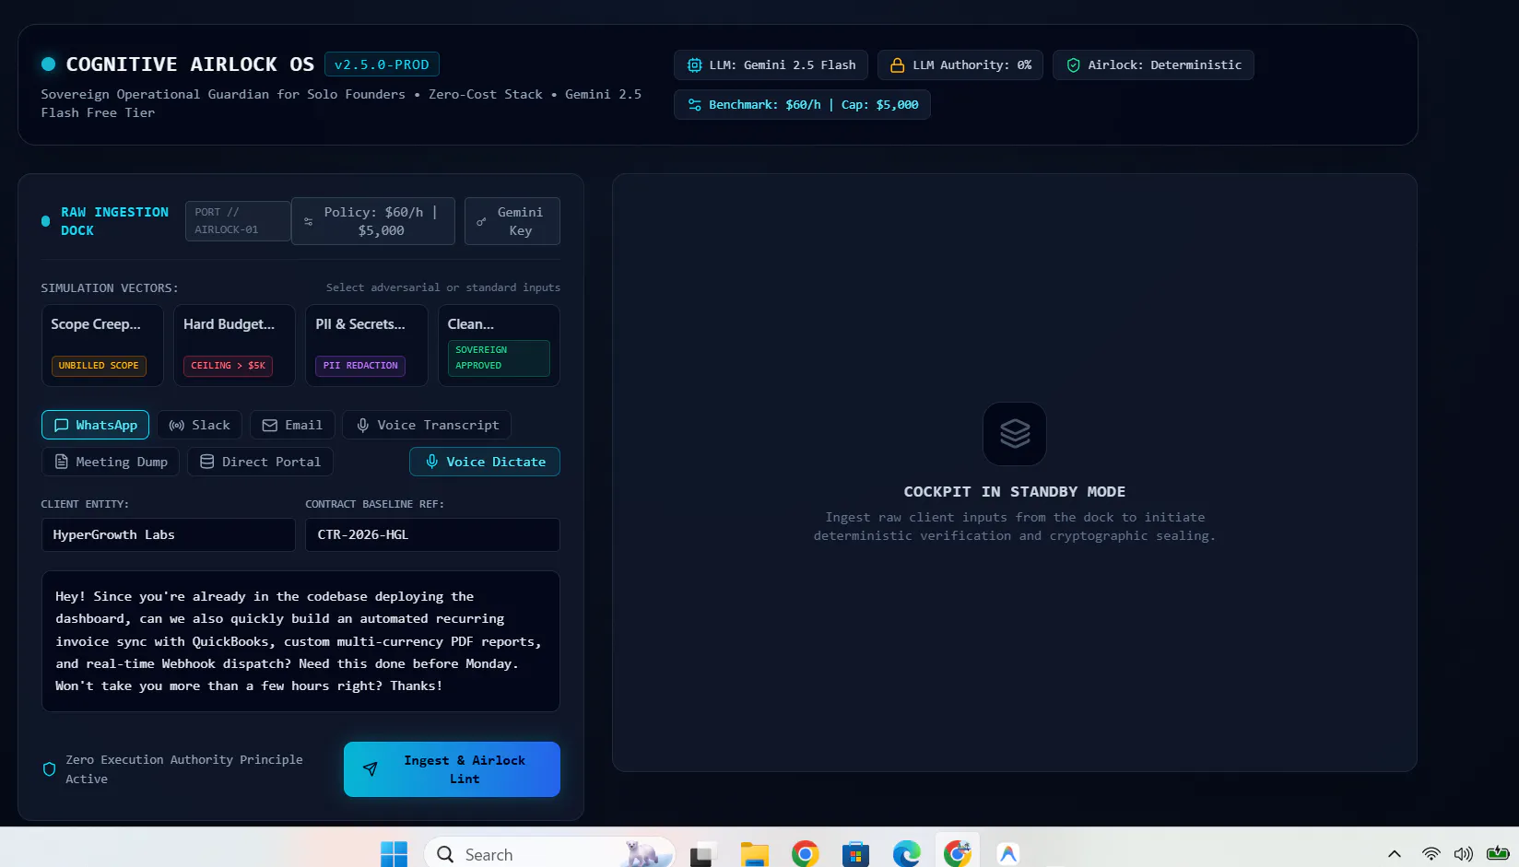Click the paper plane icon on Ingest button
This screenshot has width=1519, height=867.
(x=370, y=769)
